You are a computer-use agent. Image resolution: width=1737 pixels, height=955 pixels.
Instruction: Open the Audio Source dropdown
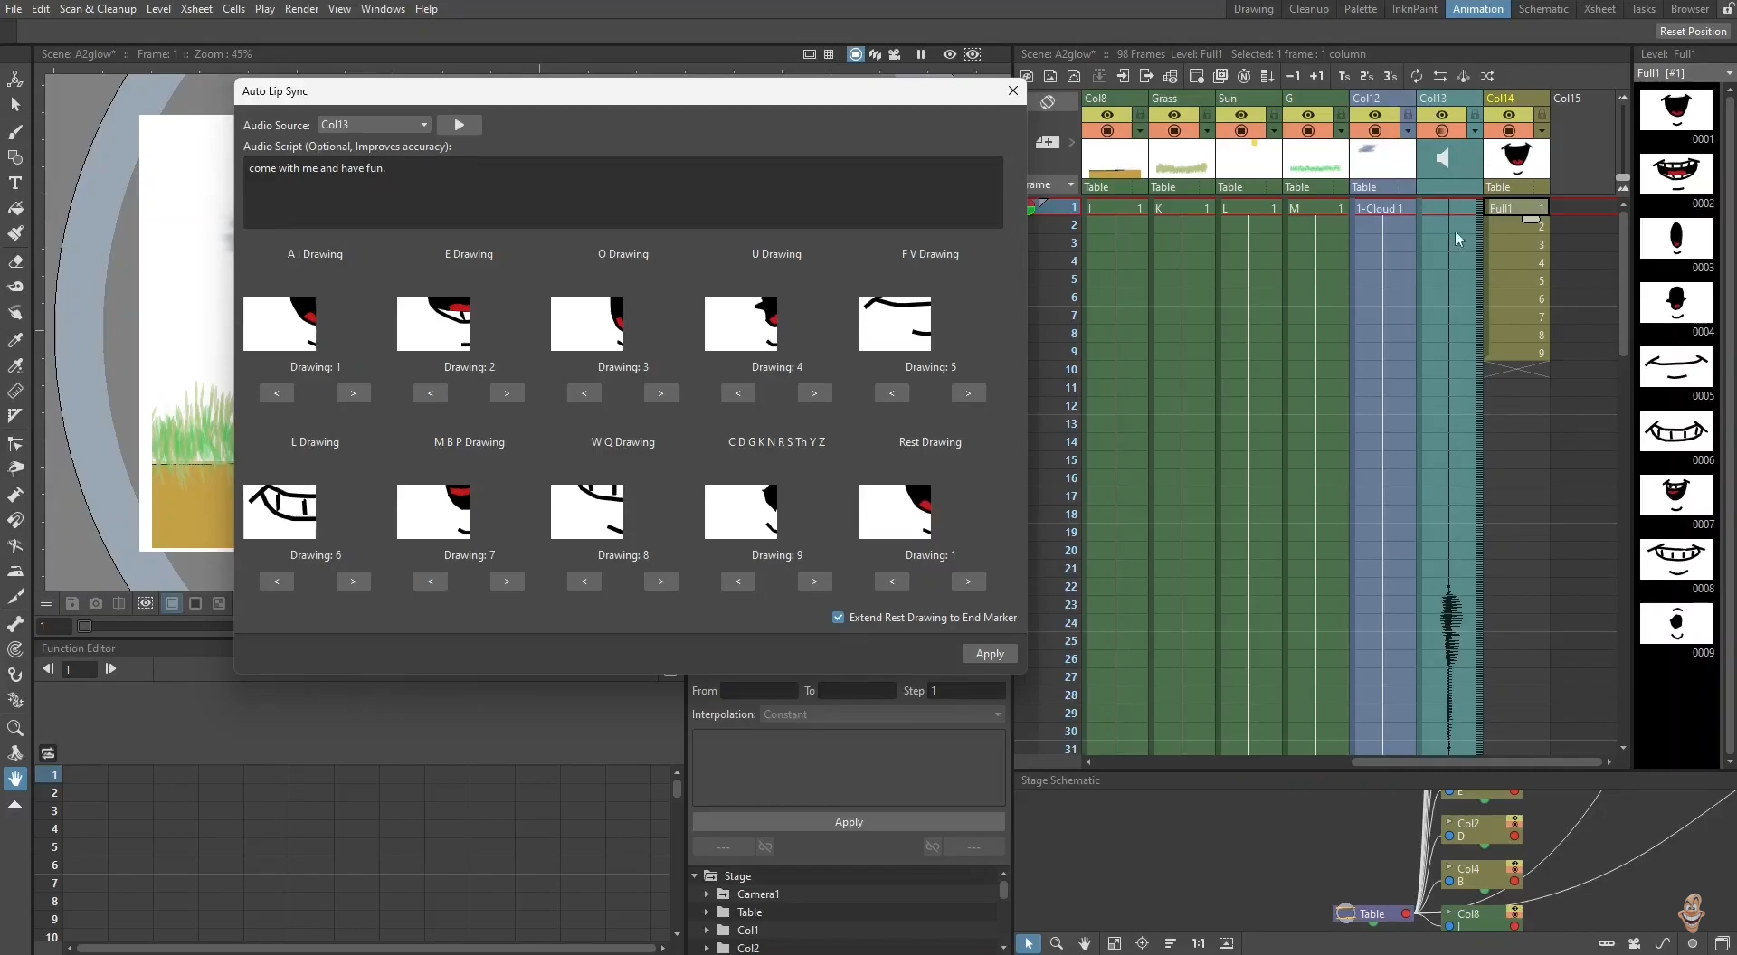tap(375, 125)
